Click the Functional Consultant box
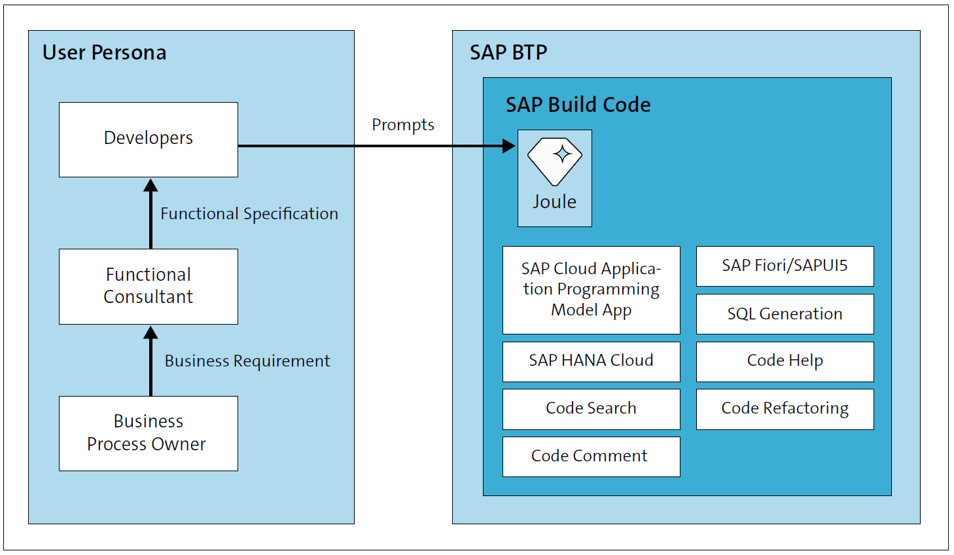The image size is (954, 555). 148,286
